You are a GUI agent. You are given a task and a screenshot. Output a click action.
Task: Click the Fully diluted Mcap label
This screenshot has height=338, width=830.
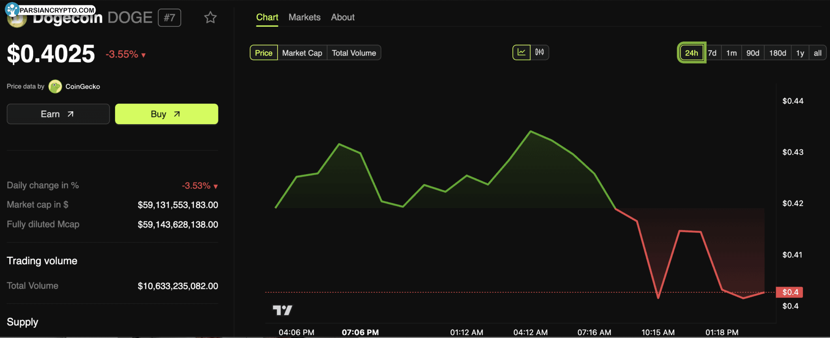(43, 224)
